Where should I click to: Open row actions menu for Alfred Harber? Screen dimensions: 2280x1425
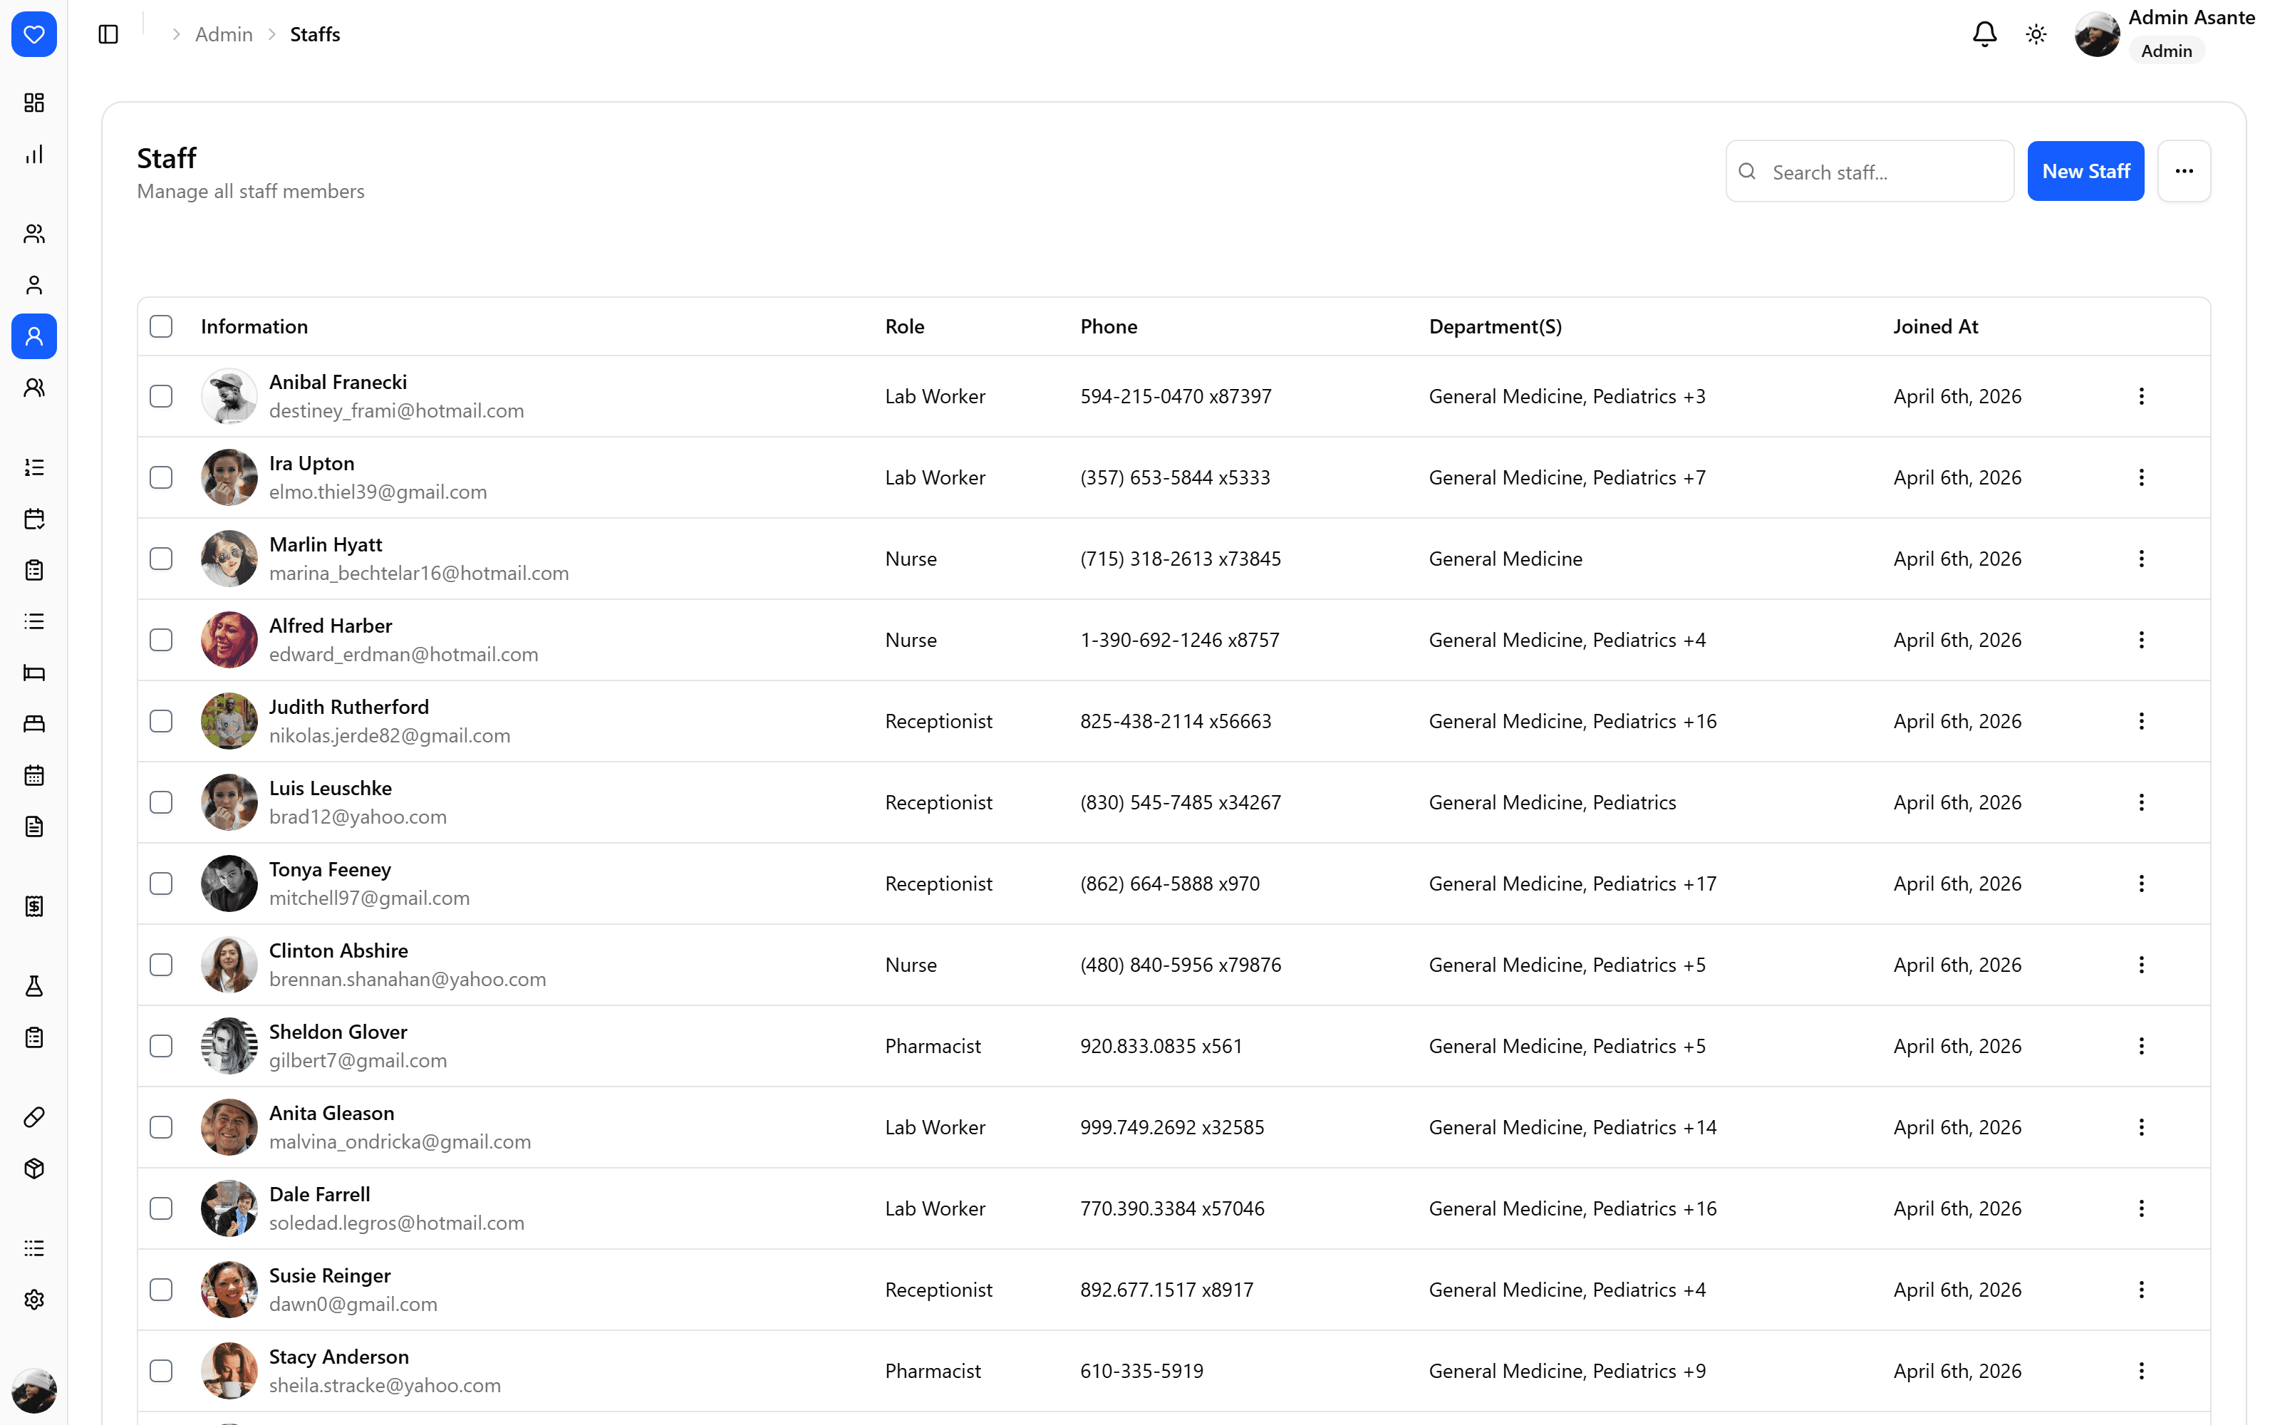click(2140, 640)
